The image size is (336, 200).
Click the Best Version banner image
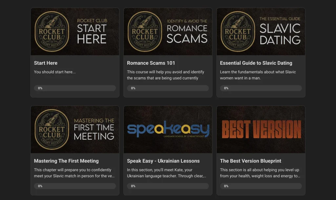click(x=261, y=129)
